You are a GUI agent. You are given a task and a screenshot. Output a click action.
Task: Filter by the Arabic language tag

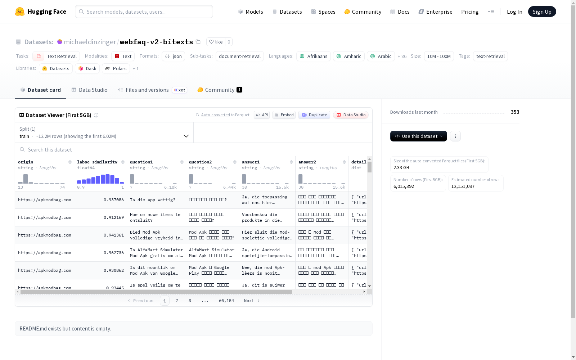pos(381,56)
